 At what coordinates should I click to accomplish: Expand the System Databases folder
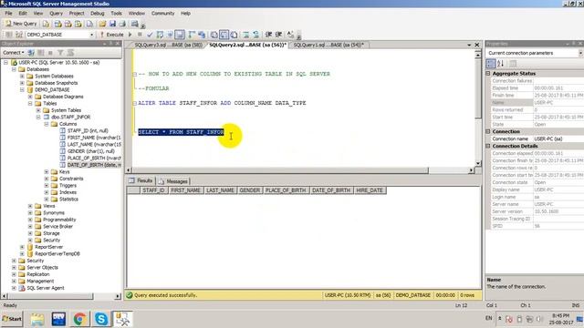click(22, 77)
